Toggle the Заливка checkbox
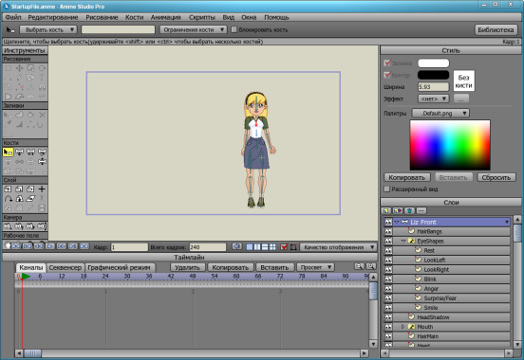 387,63
